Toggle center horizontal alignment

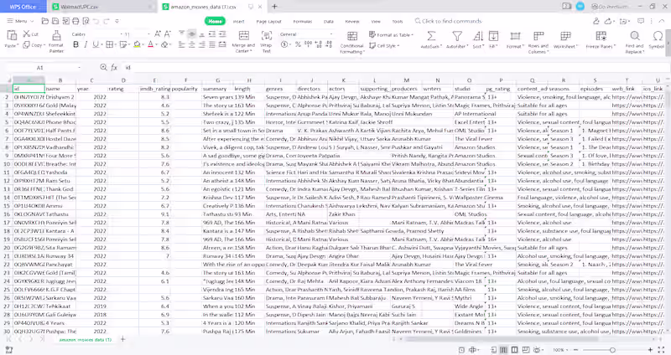pyautogui.click(x=192, y=44)
